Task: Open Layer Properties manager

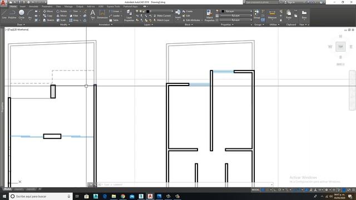Action: (x=129, y=16)
